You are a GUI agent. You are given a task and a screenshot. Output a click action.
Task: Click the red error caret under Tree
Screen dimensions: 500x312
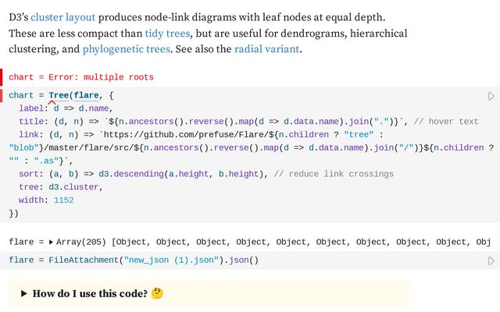point(52,103)
